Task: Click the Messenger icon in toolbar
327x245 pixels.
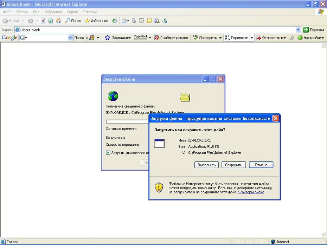Action: (165, 21)
